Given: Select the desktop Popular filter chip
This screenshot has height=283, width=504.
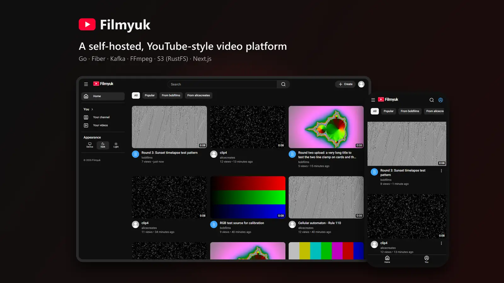Looking at the screenshot, I should [x=150, y=95].
